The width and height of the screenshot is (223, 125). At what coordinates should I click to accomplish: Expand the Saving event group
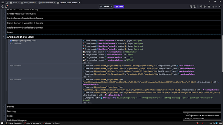click(x=4, y=106)
